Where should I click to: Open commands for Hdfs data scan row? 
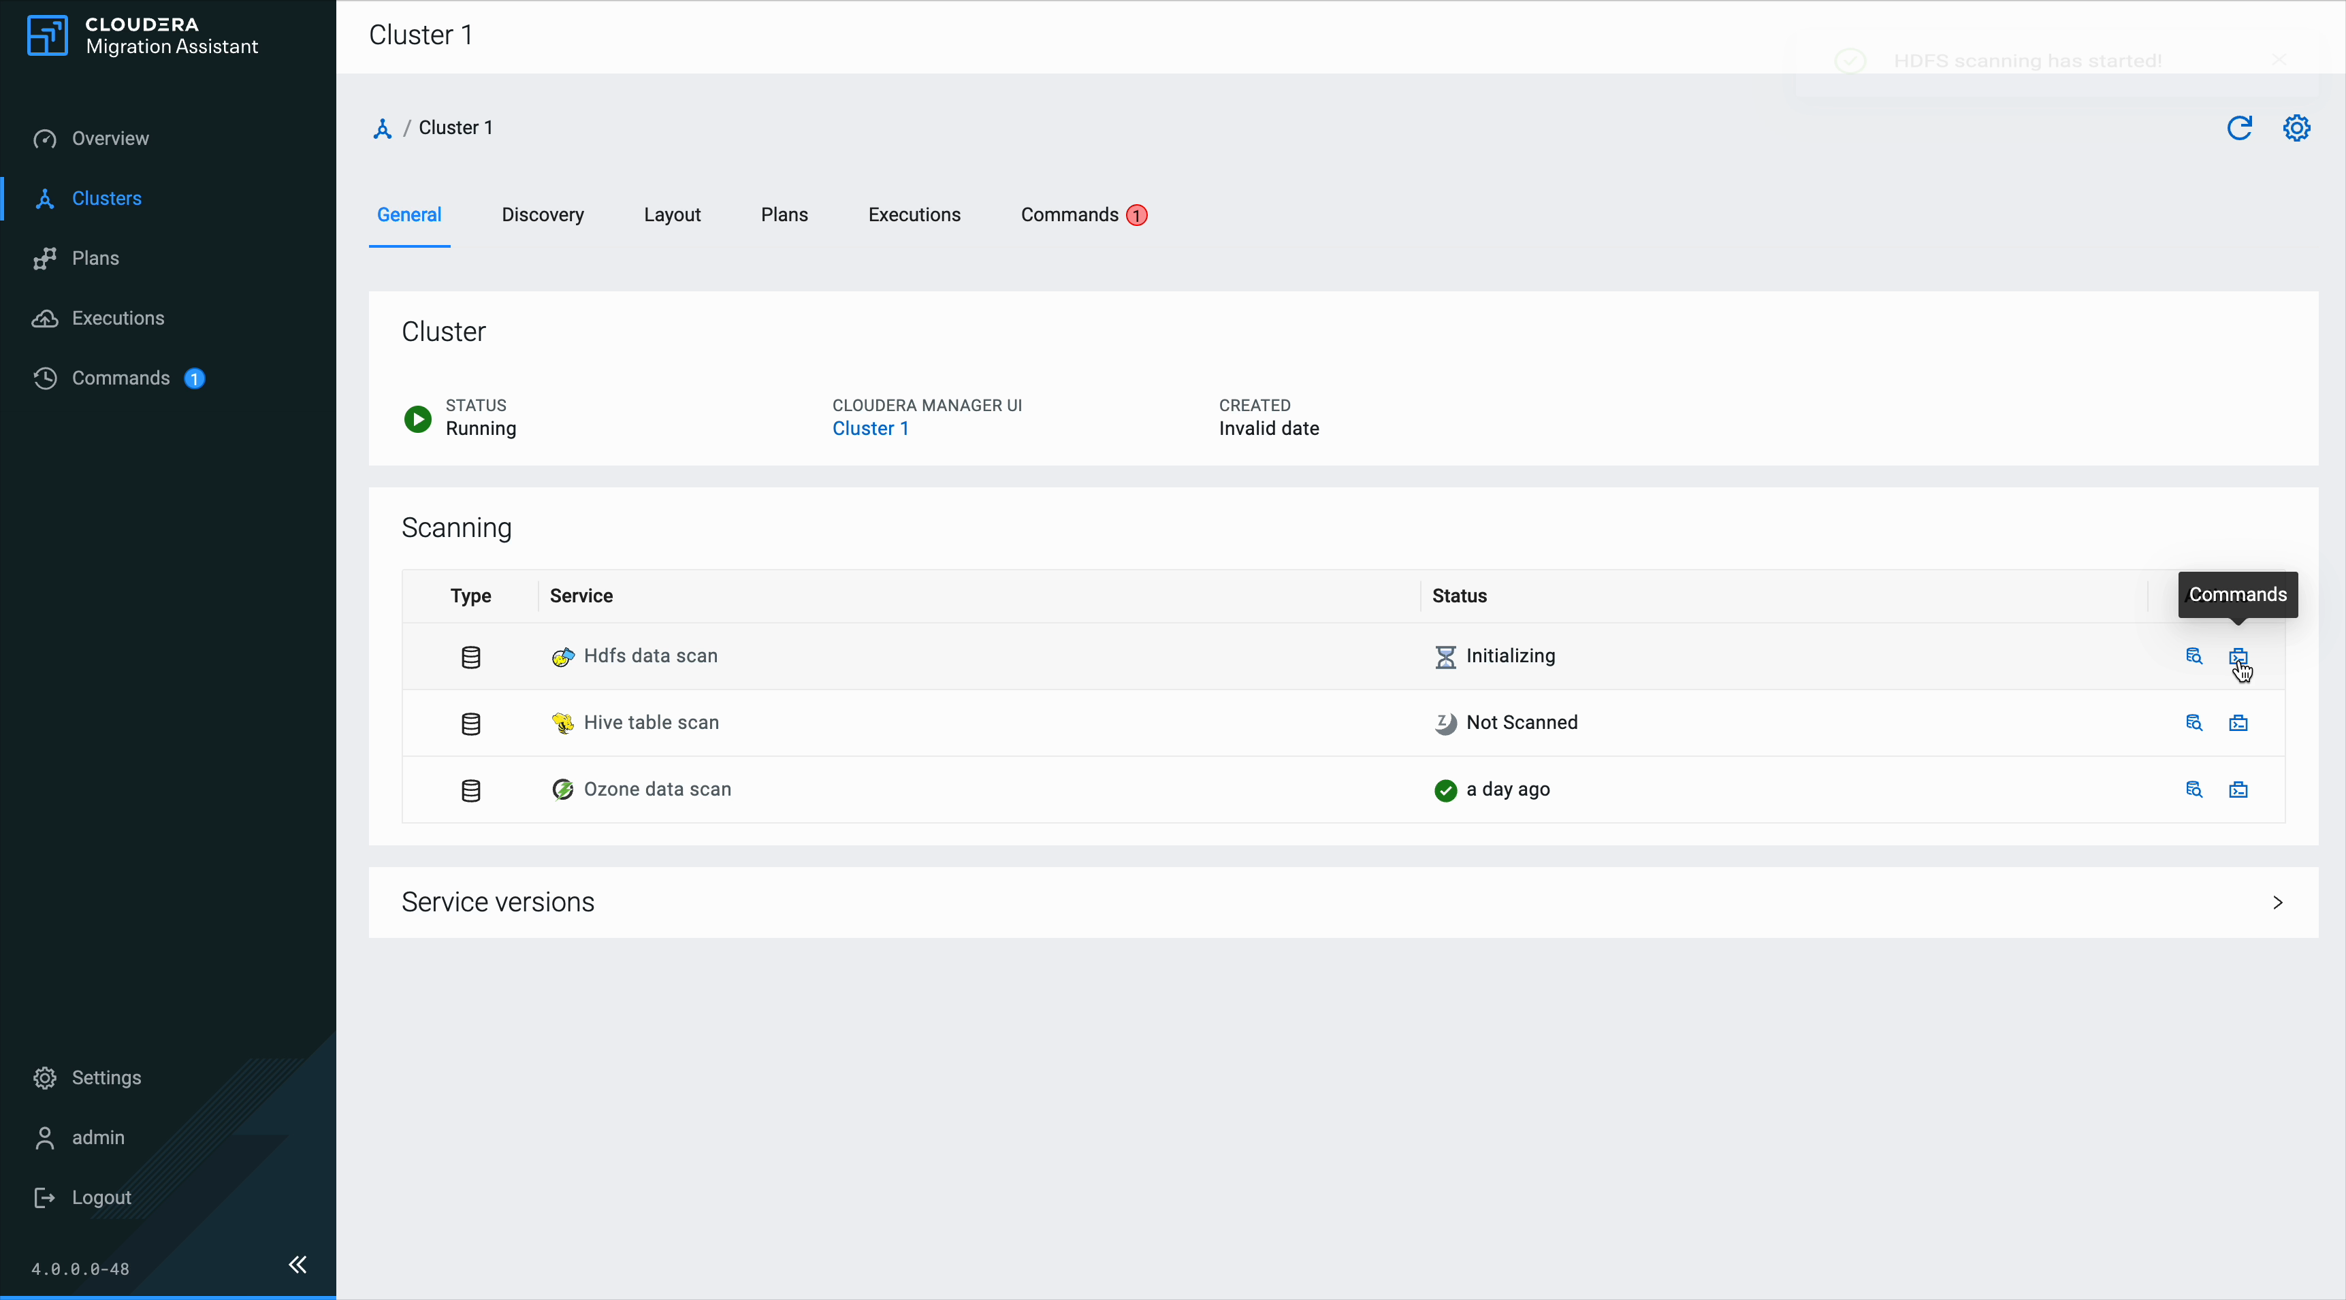pyautogui.click(x=2238, y=656)
